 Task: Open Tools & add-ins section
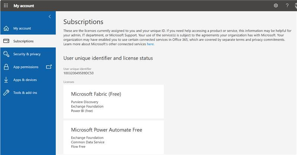point(28,93)
